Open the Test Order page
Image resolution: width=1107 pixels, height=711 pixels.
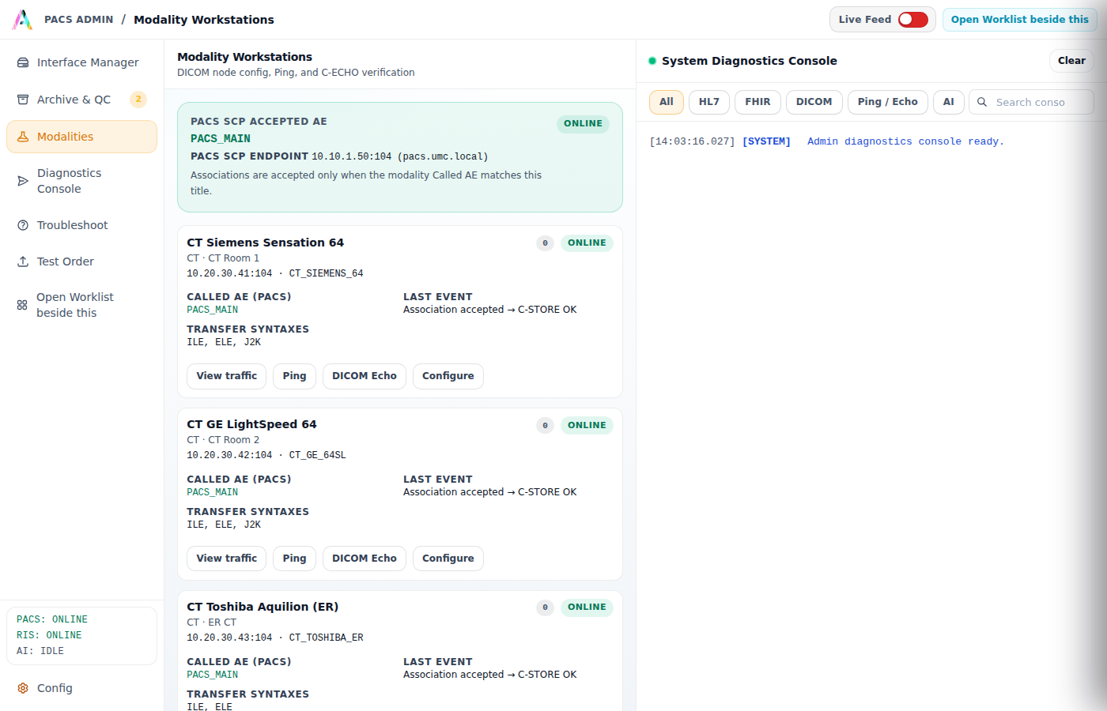pos(81,261)
